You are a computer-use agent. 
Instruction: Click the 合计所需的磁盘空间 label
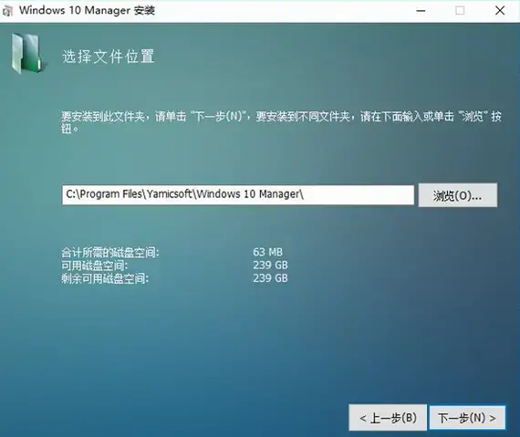coord(110,253)
